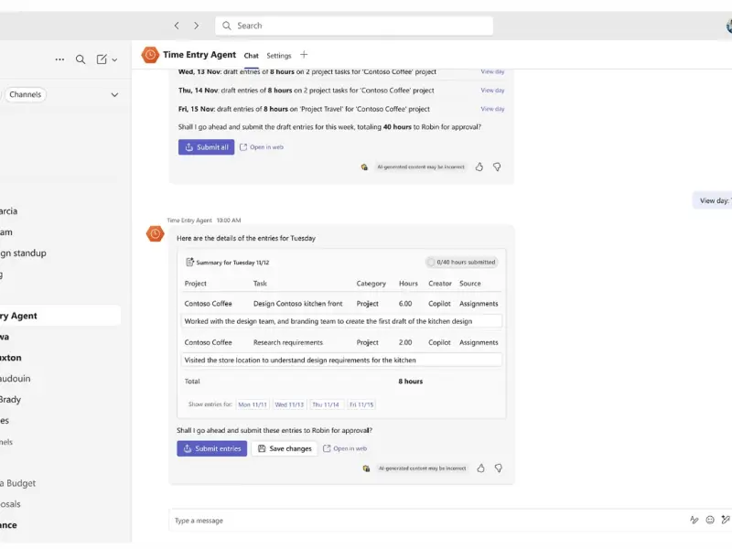Select the Chat tab

(251, 56)
